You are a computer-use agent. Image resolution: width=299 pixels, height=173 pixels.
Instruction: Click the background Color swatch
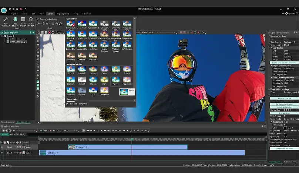click(285, 128)
